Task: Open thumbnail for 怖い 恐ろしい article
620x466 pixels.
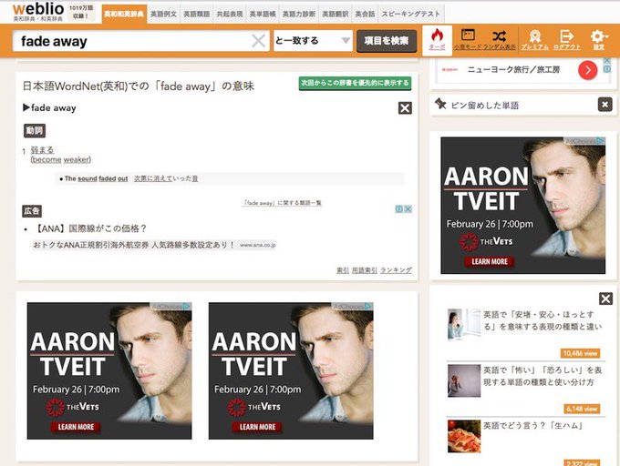Action: point(464,380)
